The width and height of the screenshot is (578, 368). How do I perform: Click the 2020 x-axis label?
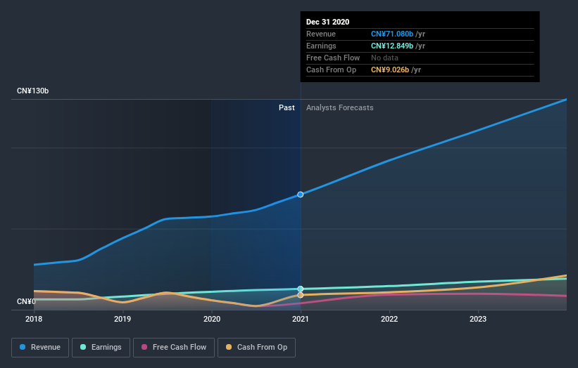point(212,319)
